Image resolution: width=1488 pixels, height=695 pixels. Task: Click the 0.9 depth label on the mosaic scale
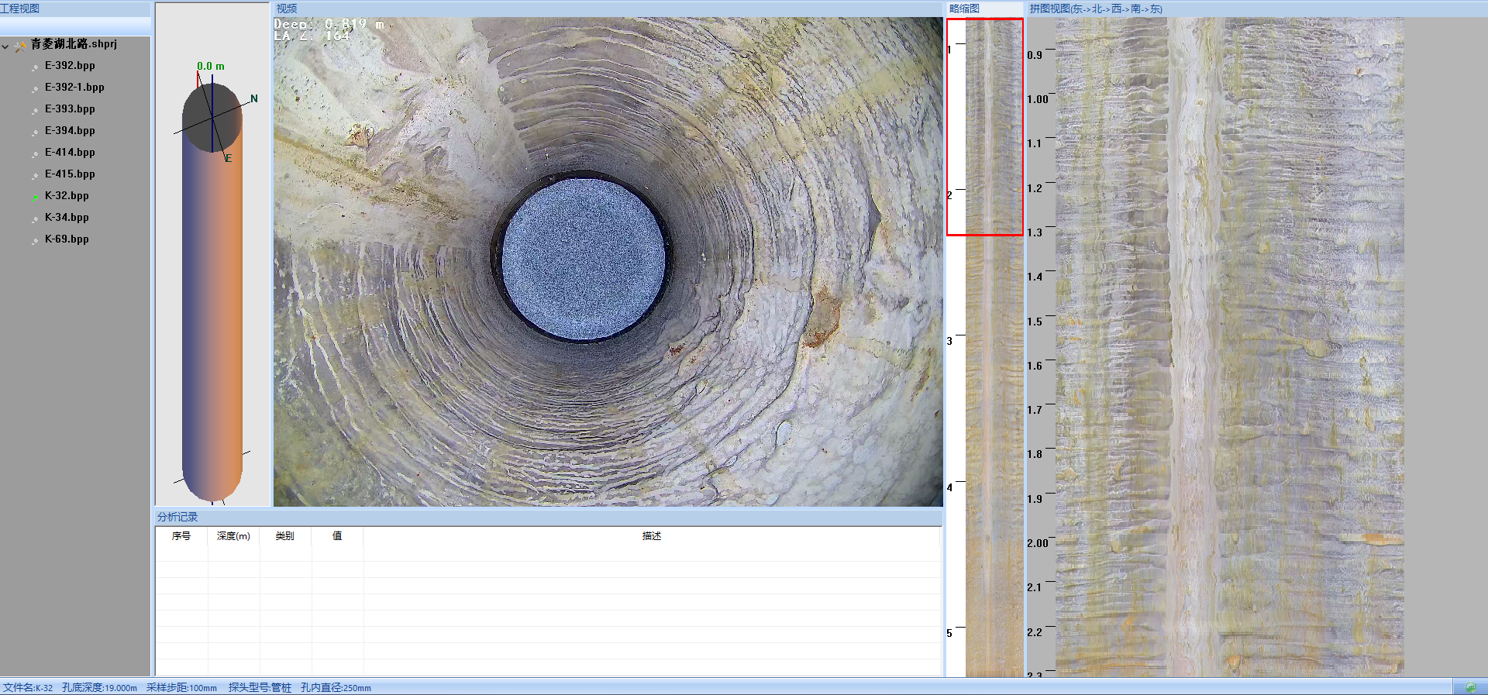[x=1035, y=55]
